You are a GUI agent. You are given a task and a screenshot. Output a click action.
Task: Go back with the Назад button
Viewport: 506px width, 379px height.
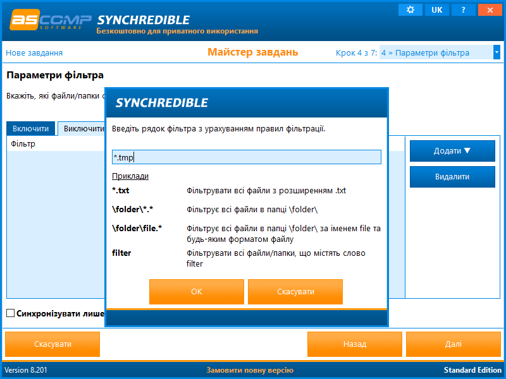(x=355, y=344)
